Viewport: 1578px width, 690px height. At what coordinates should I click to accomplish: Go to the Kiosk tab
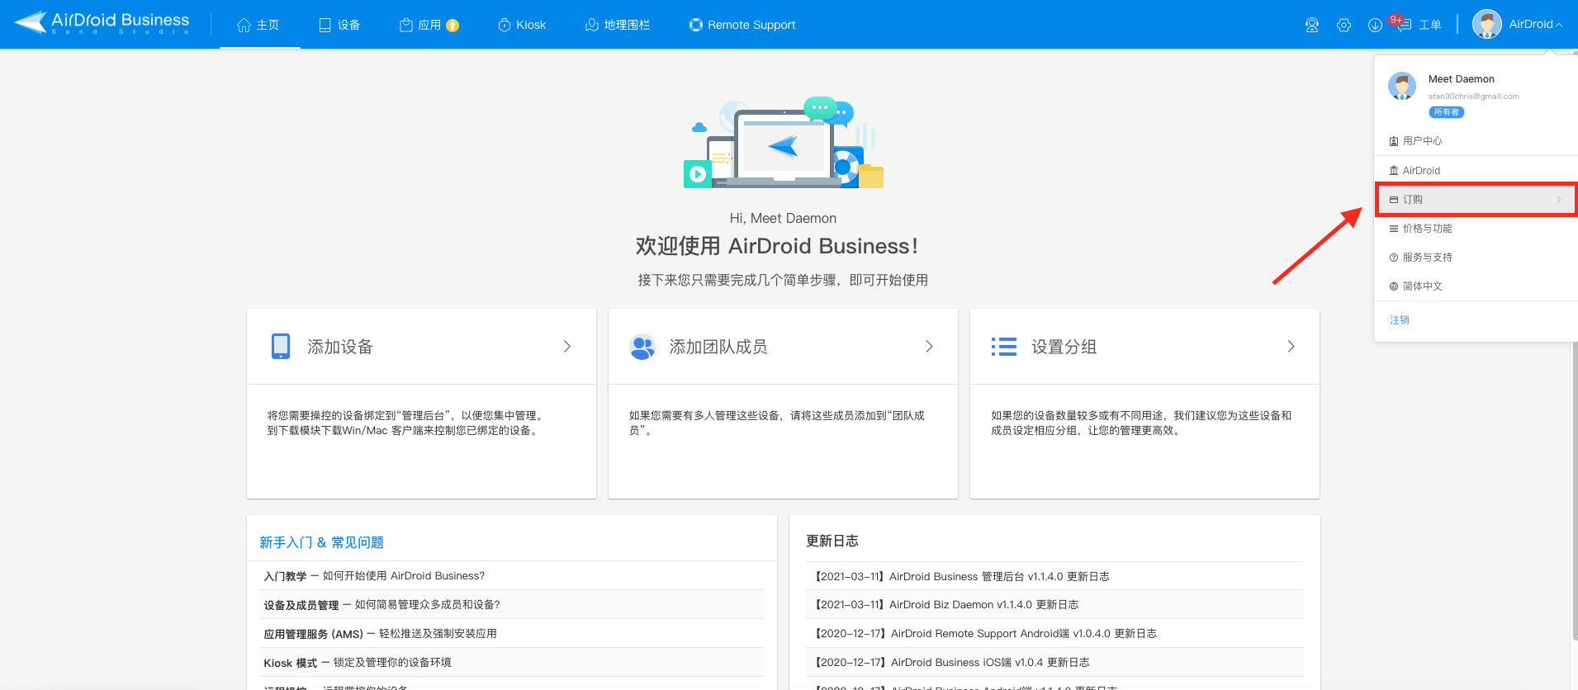point(522,25)
